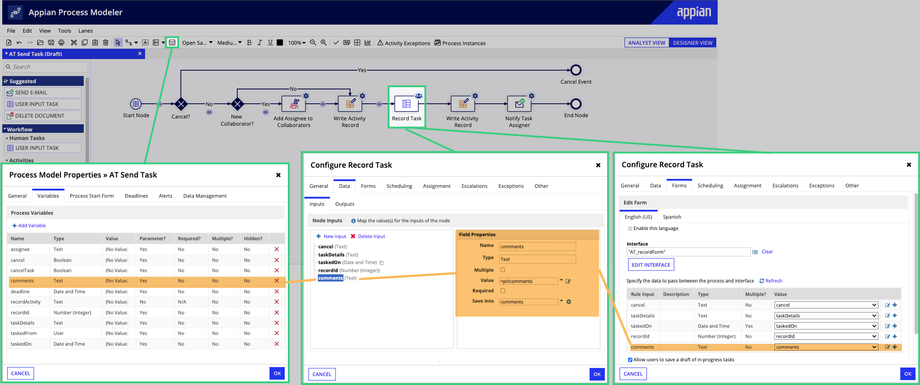Select the Record Task node on canvas

tap(407, 104)
